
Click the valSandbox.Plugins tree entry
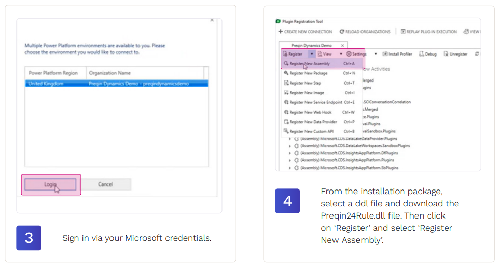click(x=379, y=131)
